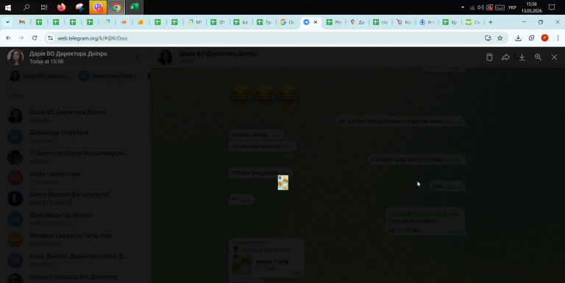The width and height of the screenshot is (565, 283).
Task: Switch to the 'Кр' spreadsheet tab
Action: click(449, 22)
